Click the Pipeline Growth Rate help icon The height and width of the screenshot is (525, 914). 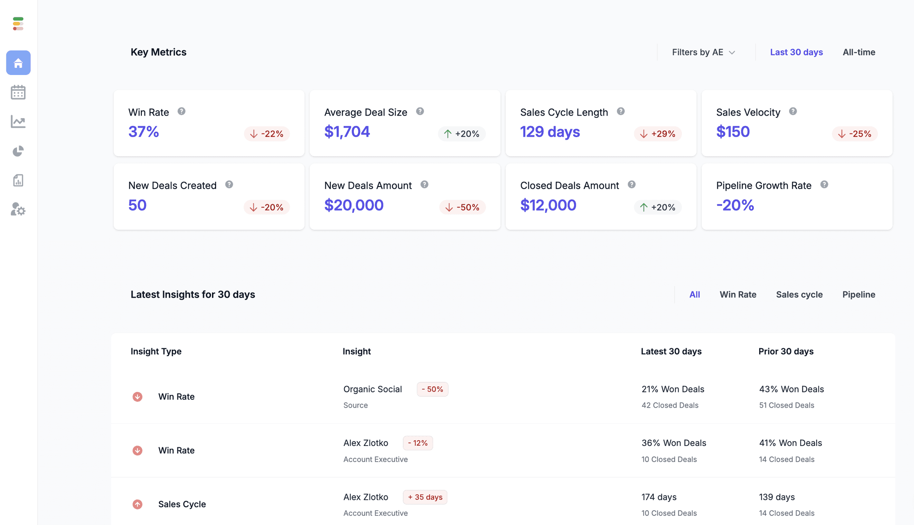click(824, 185)
